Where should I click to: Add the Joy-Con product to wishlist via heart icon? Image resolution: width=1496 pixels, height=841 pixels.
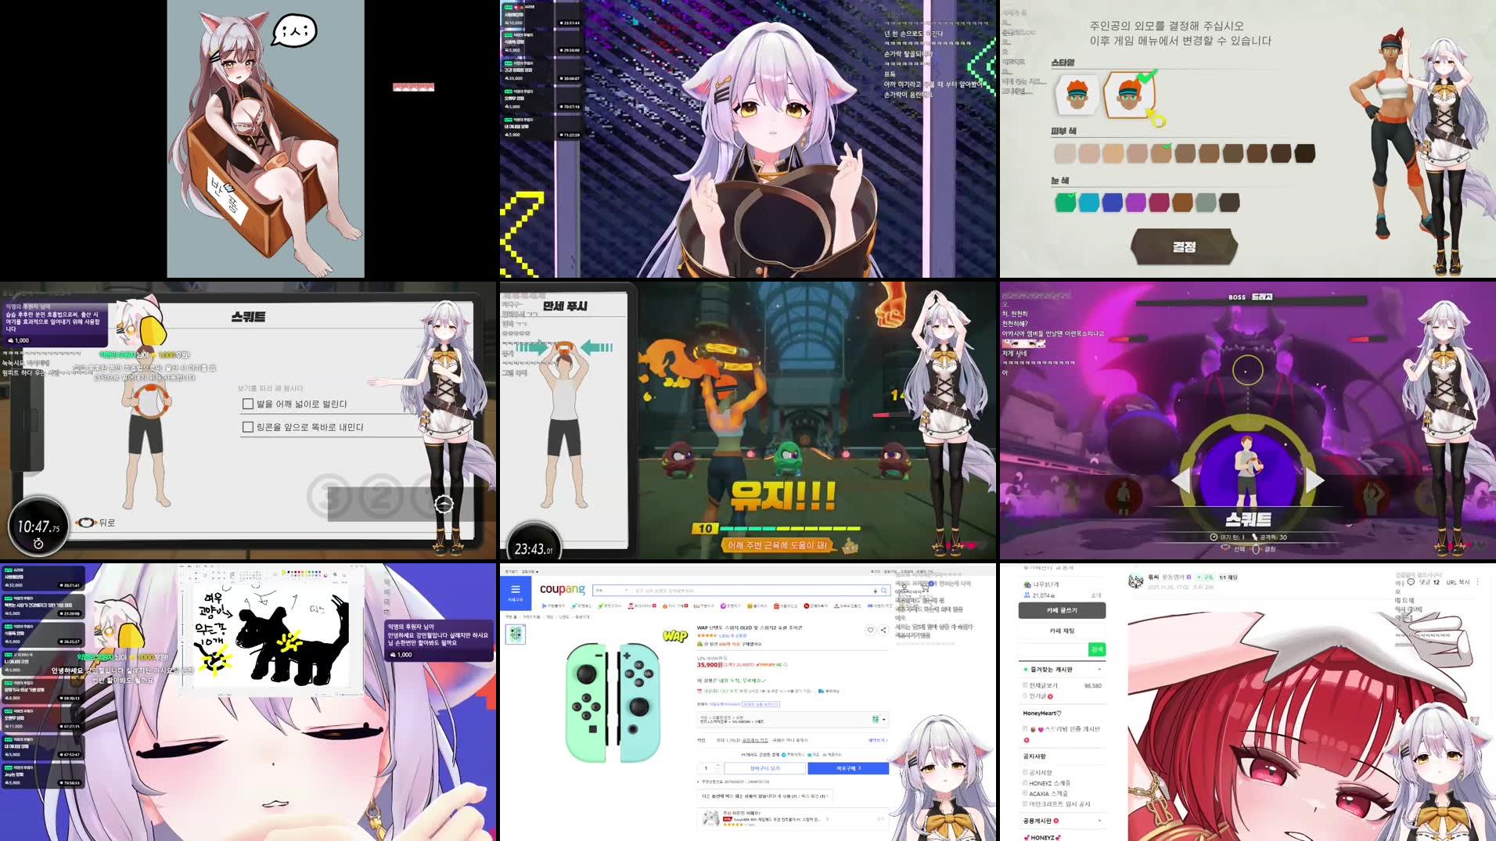870,630
